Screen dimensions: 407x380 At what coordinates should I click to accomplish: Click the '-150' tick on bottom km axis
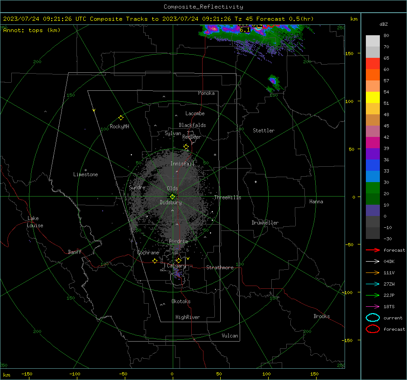(x=27, y=374)
